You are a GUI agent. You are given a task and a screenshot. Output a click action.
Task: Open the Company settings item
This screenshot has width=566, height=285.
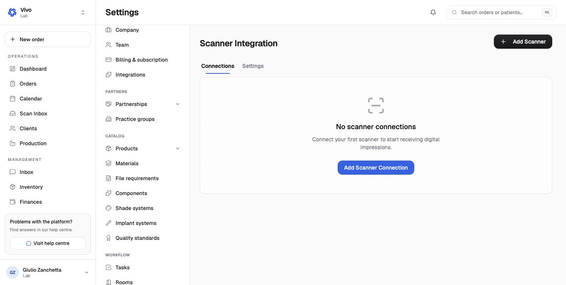143,30
